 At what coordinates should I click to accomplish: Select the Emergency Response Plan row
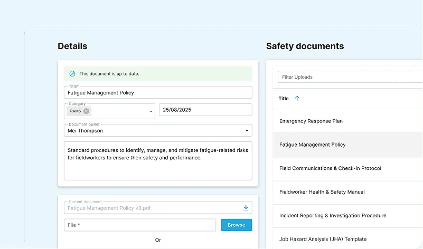coord(311,121)
